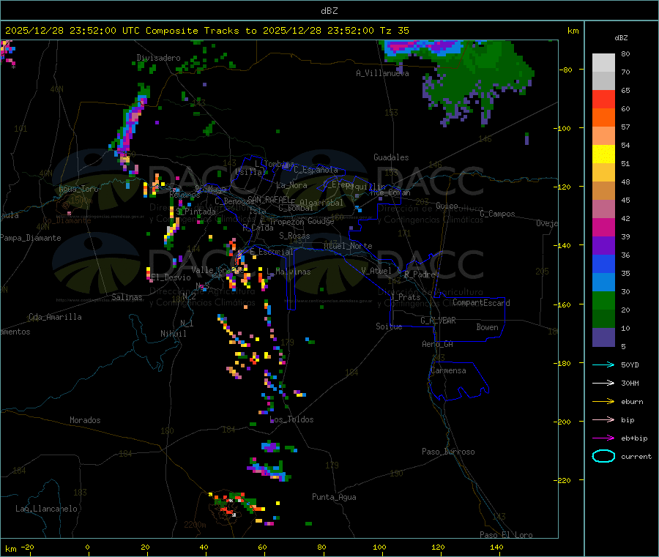Click the J_Prats map label
659x557 pixels.
click(406, 297)
